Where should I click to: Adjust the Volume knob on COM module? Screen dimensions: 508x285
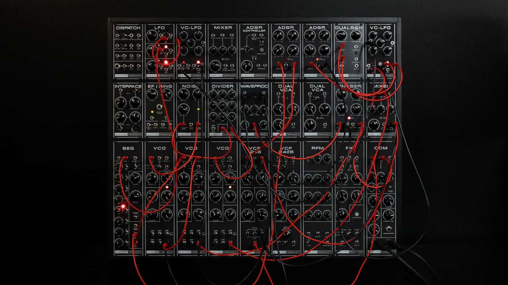coord(388,201)
